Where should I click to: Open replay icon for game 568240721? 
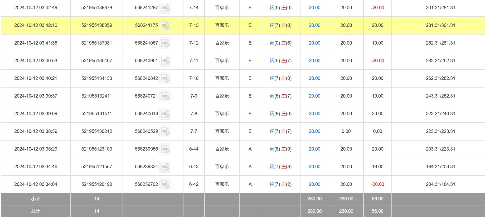click(x=165, y=96)
